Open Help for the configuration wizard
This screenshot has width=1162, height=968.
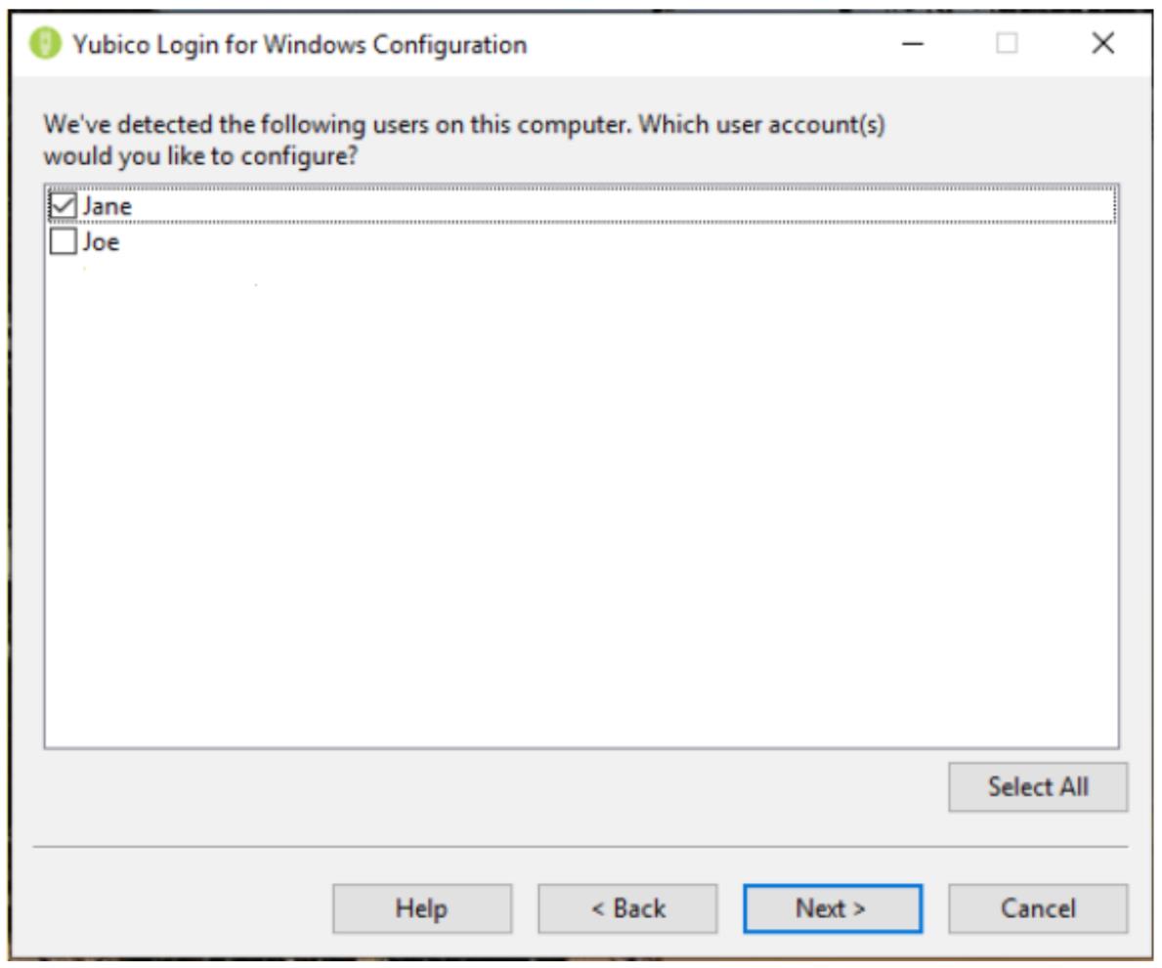(x=421, y=908)
